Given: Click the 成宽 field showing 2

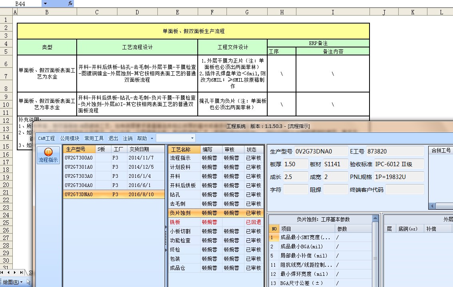Looking at the screenshot, I should point(336,177).
